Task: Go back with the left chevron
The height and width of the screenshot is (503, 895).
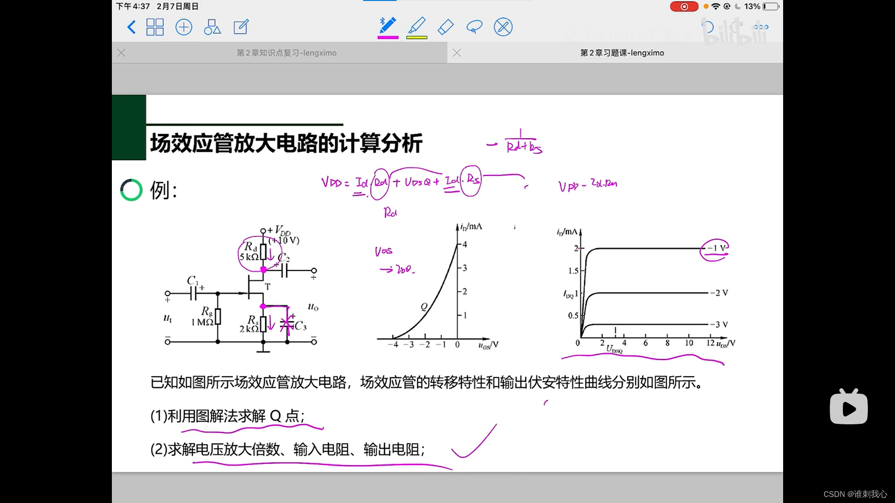Action: 131,27
